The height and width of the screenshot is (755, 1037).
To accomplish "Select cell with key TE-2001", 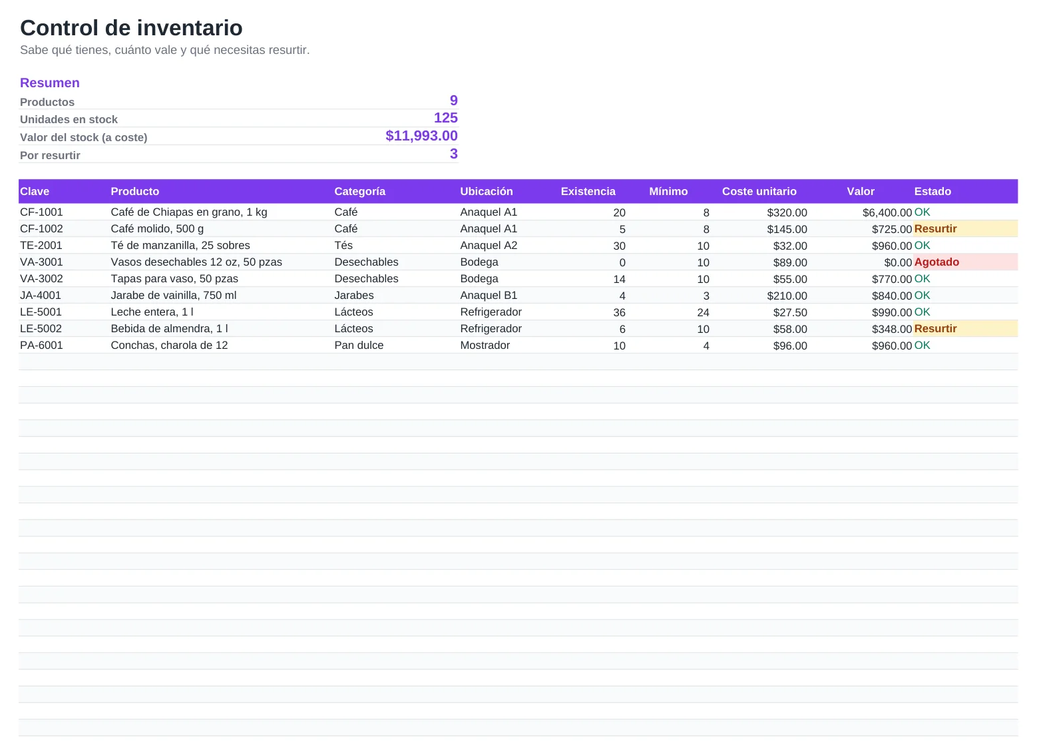I will click(41, 245).
